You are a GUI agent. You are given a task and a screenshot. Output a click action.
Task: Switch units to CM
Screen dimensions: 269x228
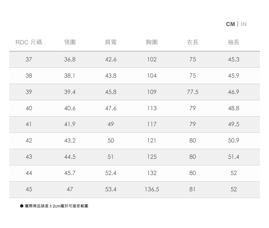tap(230, 24)
